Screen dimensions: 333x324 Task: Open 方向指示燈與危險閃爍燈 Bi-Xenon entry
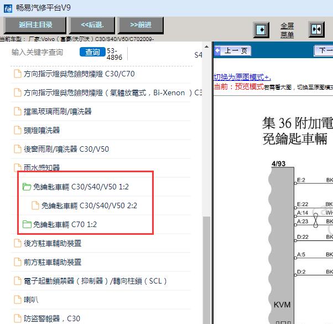(x=112, y=92)
